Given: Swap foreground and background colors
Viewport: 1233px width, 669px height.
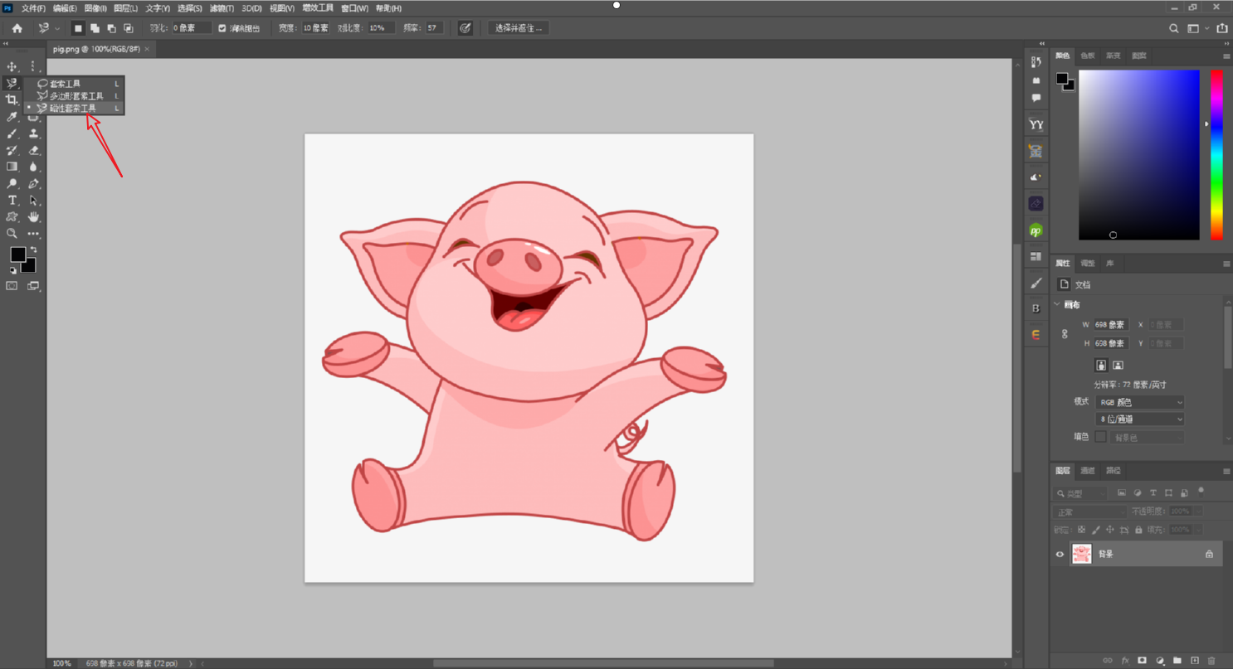Looking at the screenshot, I should pos(34,250).
